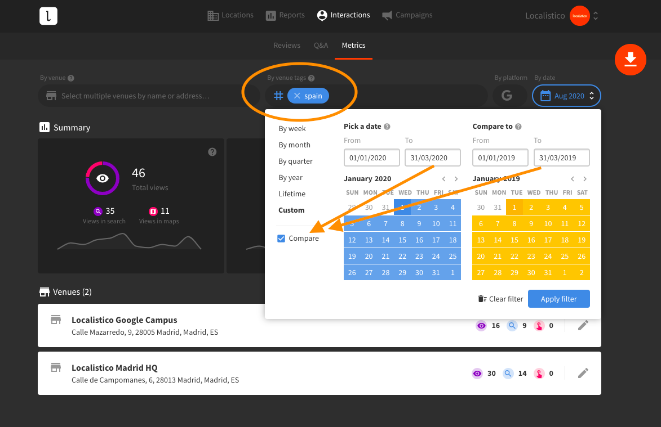Go to next month in January 2020 calendar
This screenshot has height=427, width=661.
pos(456,179)
